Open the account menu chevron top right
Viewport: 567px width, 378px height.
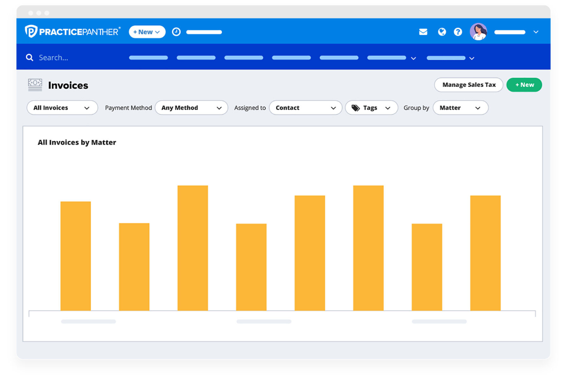click(x=535, y=32)
